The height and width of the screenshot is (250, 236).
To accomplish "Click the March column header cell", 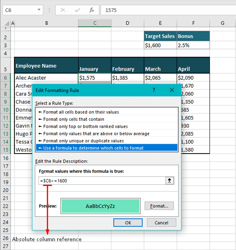I will 160,65.
